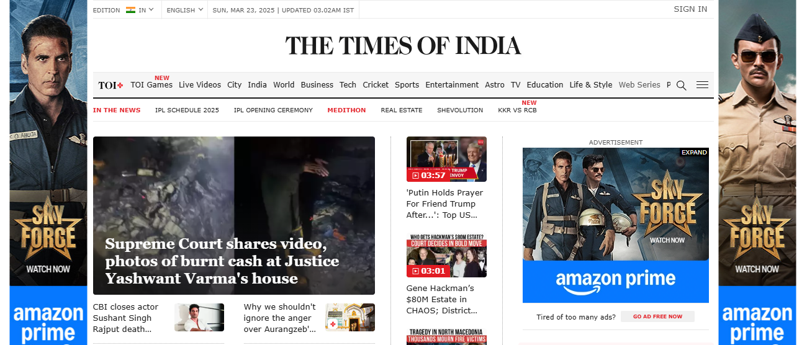Open the hamburger menu icon
The width and height of the screenshot is (807, 345).
(702, 85)
